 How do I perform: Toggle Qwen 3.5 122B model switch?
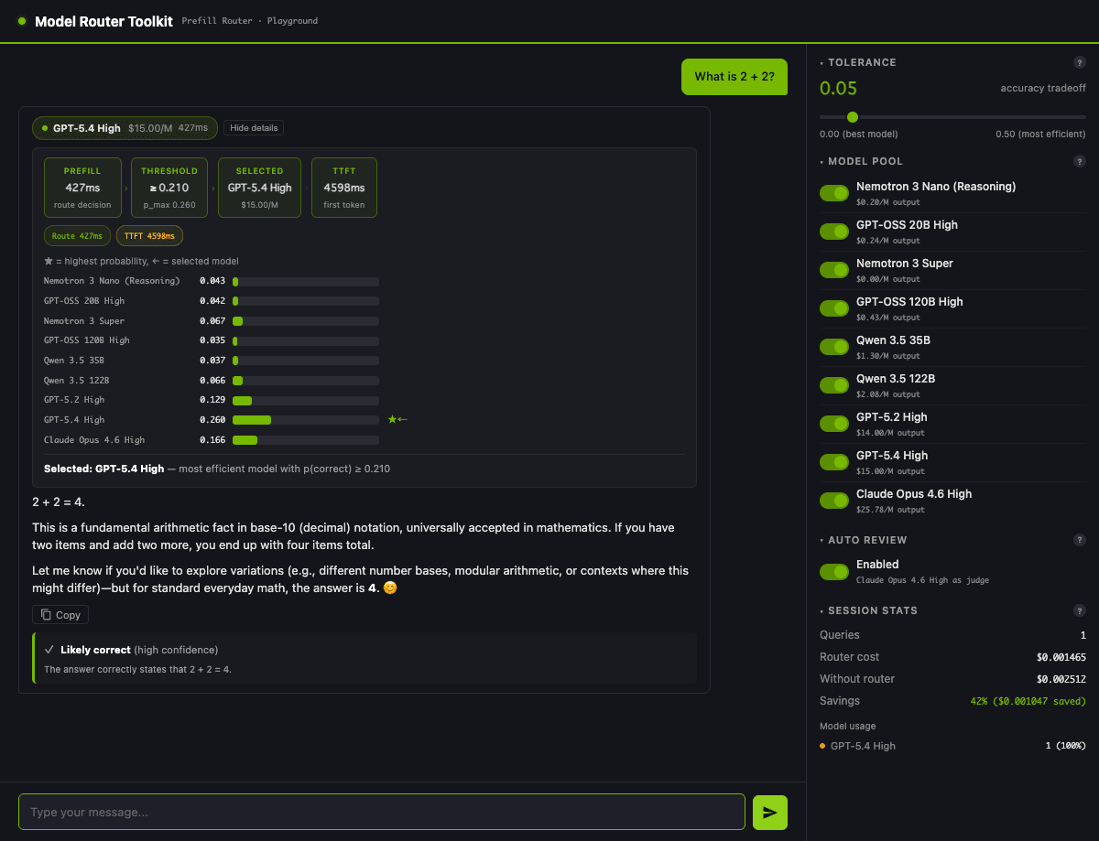pyautogui.click(x=834, y=385)
